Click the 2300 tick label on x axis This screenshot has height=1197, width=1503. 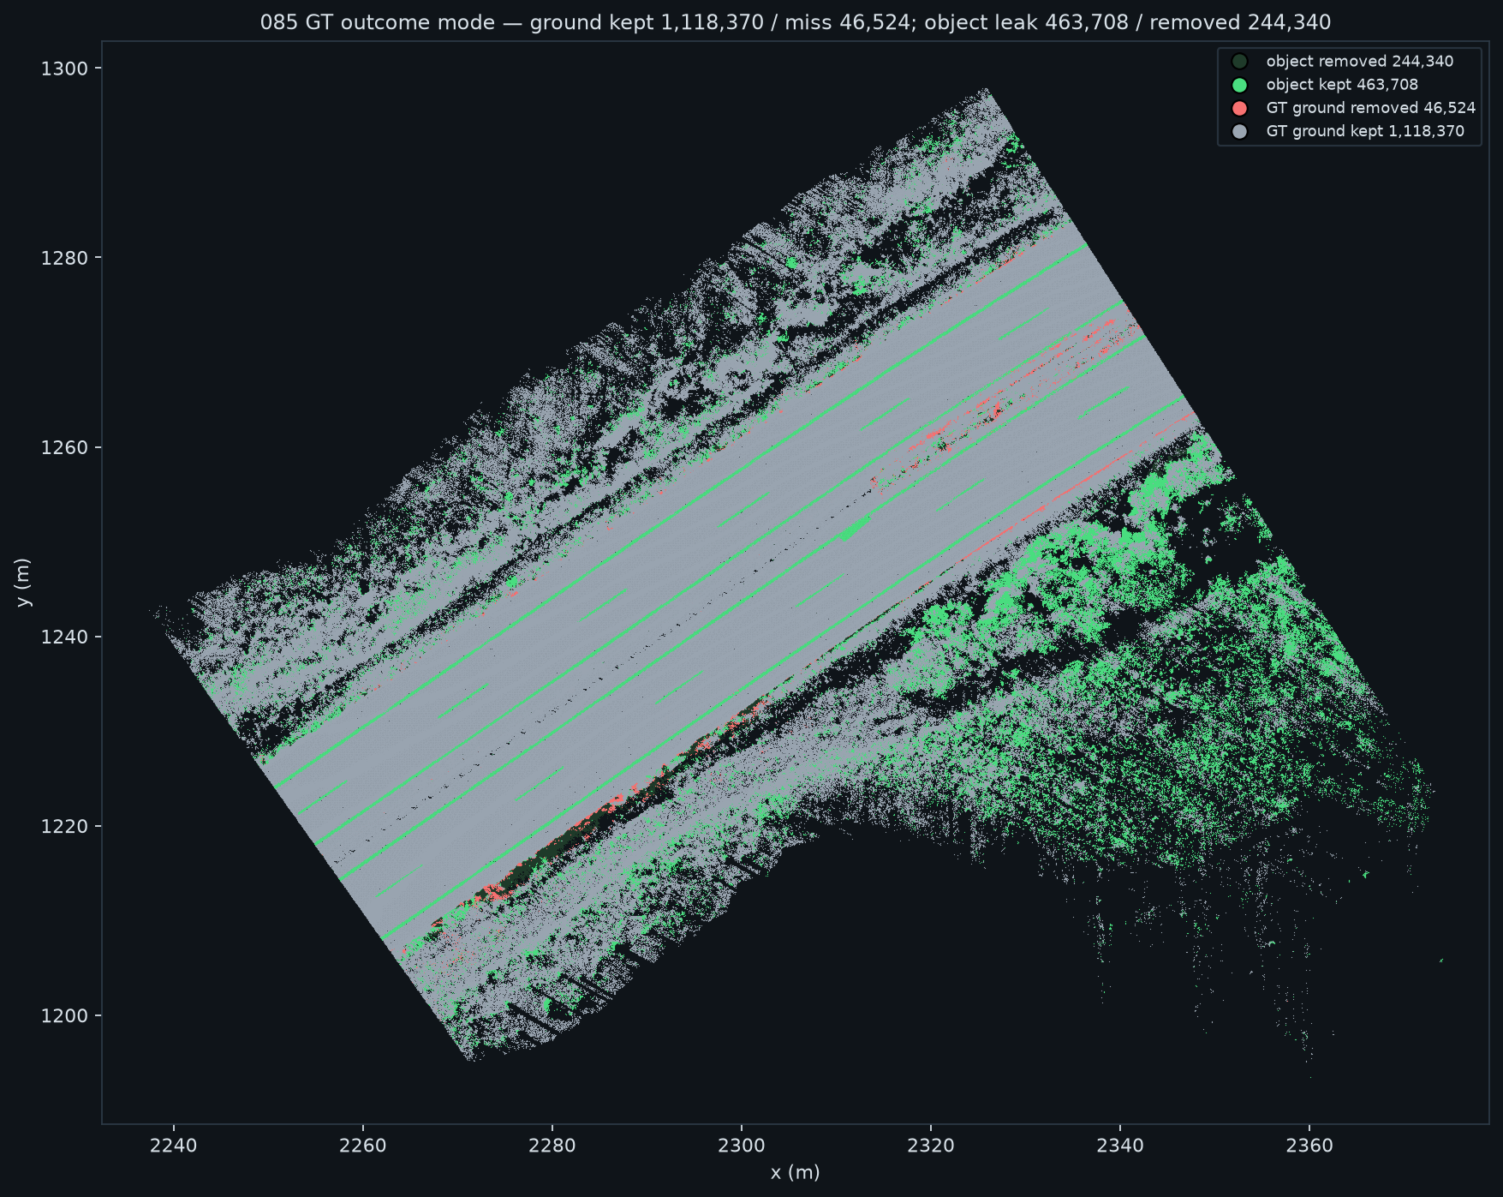point(742,1146)
